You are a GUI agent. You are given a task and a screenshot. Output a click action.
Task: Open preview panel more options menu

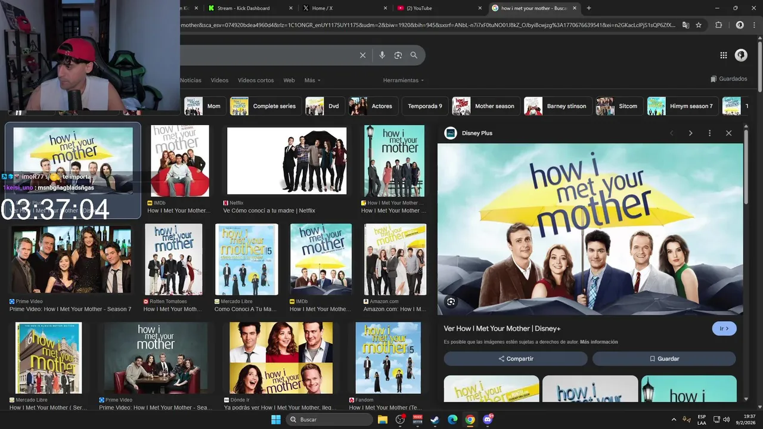709,133
